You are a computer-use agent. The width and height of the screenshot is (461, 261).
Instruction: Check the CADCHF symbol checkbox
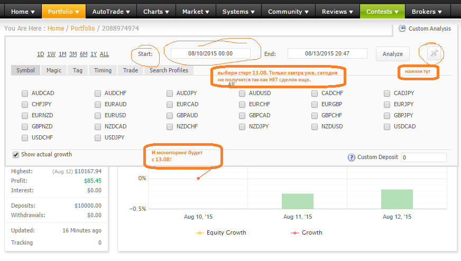[x=315, y=94]
